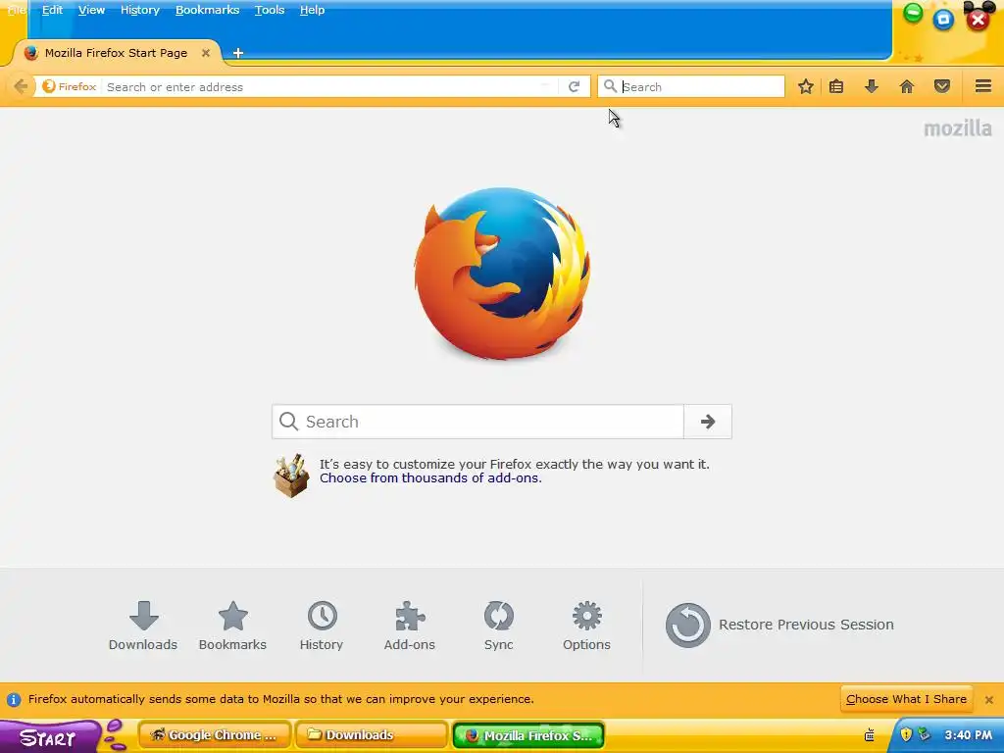The width and height of the screenshot is (1004, 753).
Task: Click the security shield tray icon
Action: click(905, 734)
